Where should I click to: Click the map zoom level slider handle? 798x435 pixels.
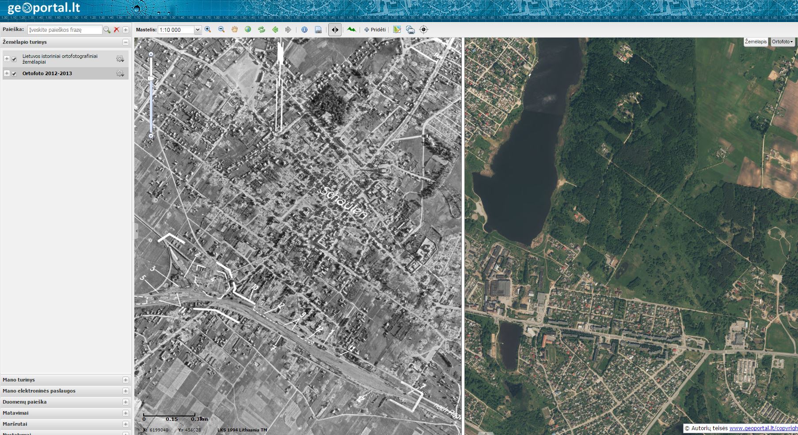[x=151, y=78]
